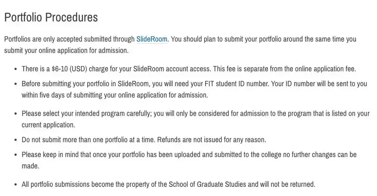Click the "School of Graduate Studies" text
The image size is (377, 196).
[x=224, y=184]
